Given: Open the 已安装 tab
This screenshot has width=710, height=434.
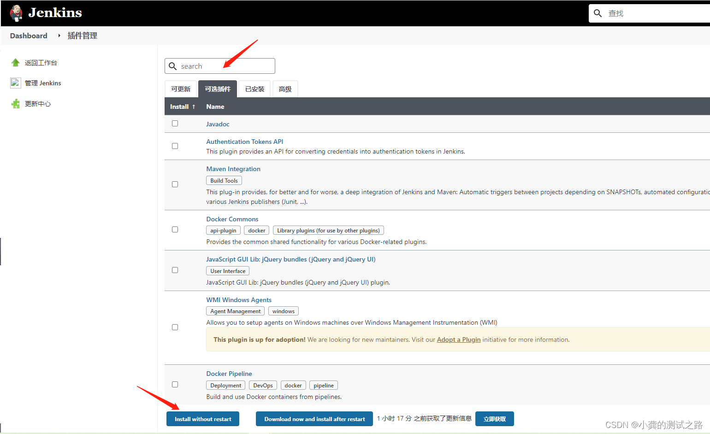Looking at the screenshot, I should 255,89.
